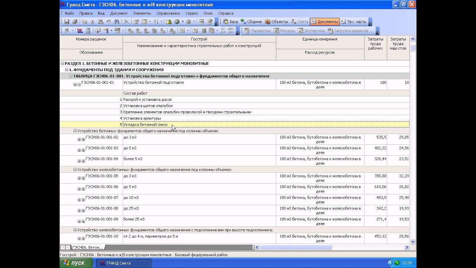Click the Ресурсы toolbar button
This screenshot has width=476, height=268.
pyautogui.click(x=284, y=31)
